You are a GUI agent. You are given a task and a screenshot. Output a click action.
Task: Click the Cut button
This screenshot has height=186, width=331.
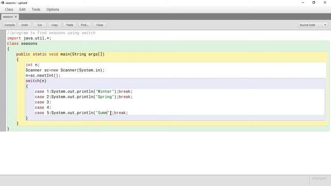point(39,25)
